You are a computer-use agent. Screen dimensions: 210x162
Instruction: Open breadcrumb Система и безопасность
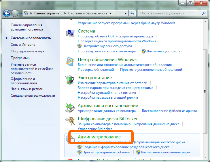(88, 13)
